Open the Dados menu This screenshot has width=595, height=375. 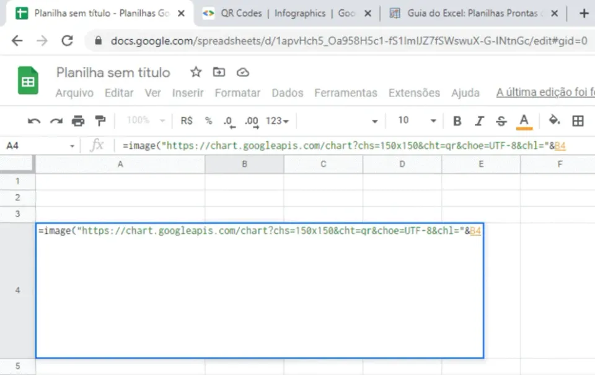click(x=287, y=93)
